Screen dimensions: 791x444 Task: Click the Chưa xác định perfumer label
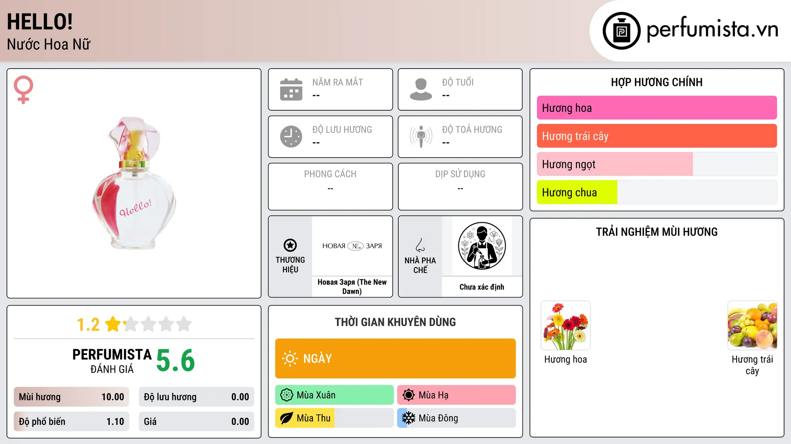[x=482, y=287]
